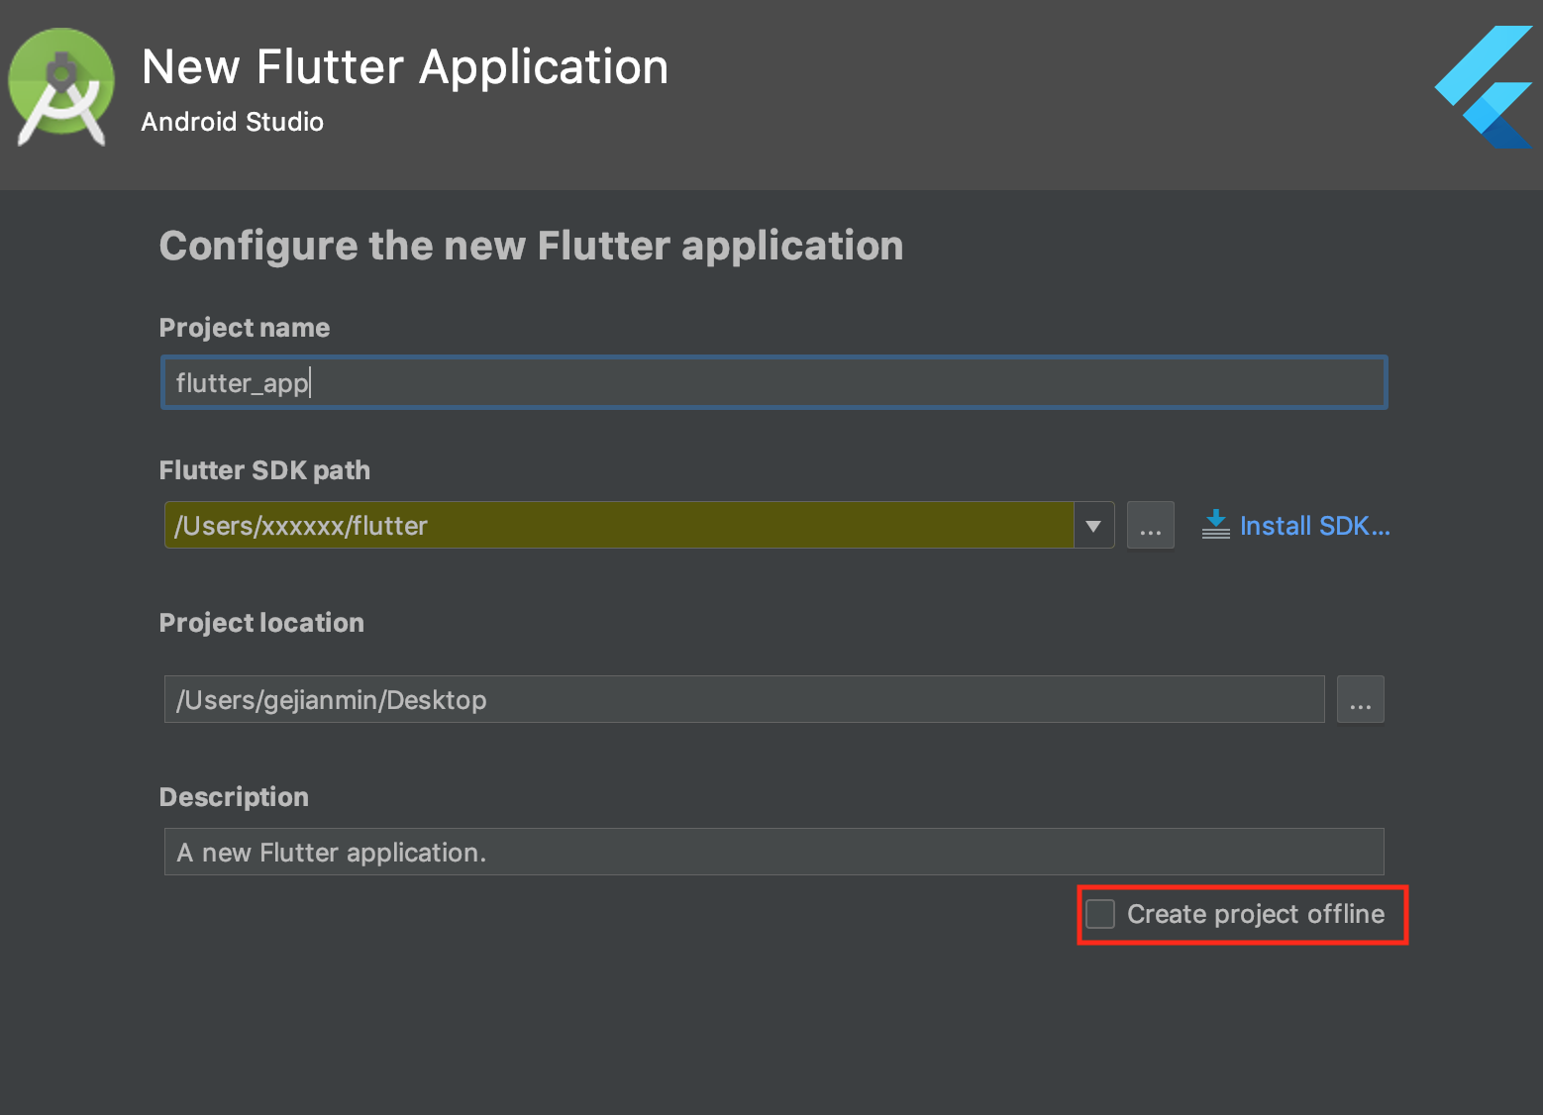Click the "Android Studio" subtitle text
Viewport: 1543px width, 1115px height.
233,122
